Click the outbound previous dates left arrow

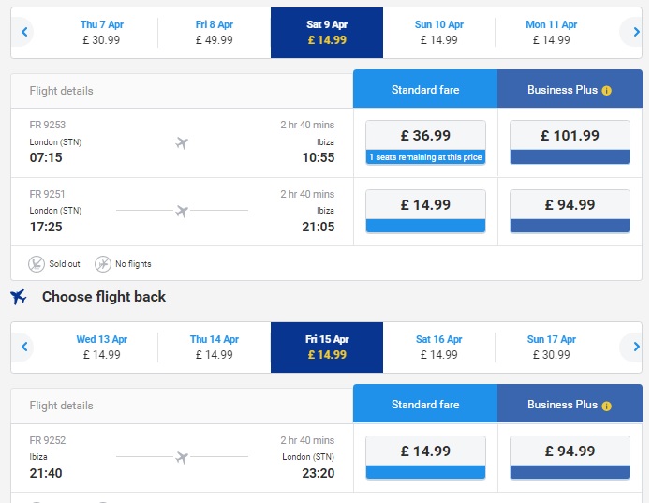tap(24, 32)
